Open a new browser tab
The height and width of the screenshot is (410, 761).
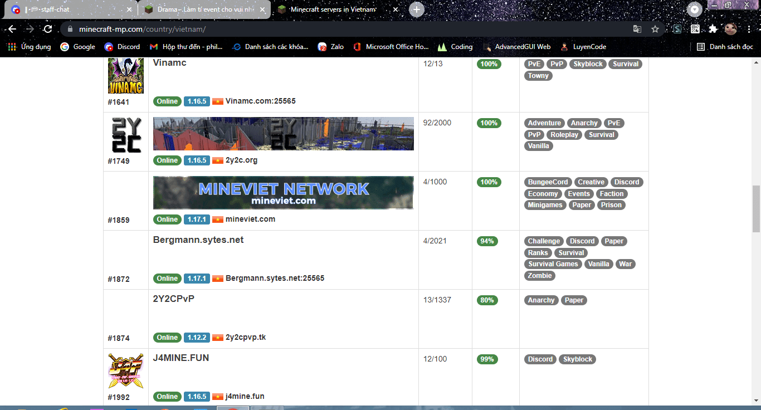click(x=417, y=9)
